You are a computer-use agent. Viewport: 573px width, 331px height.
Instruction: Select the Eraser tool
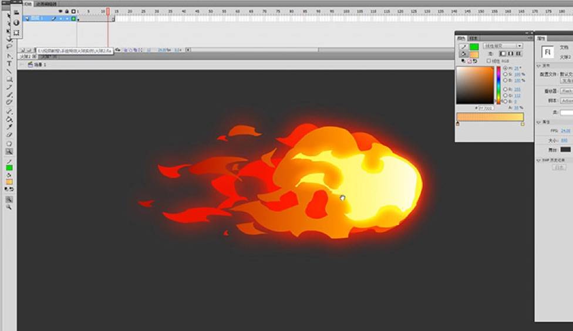(x=9, y=135)
